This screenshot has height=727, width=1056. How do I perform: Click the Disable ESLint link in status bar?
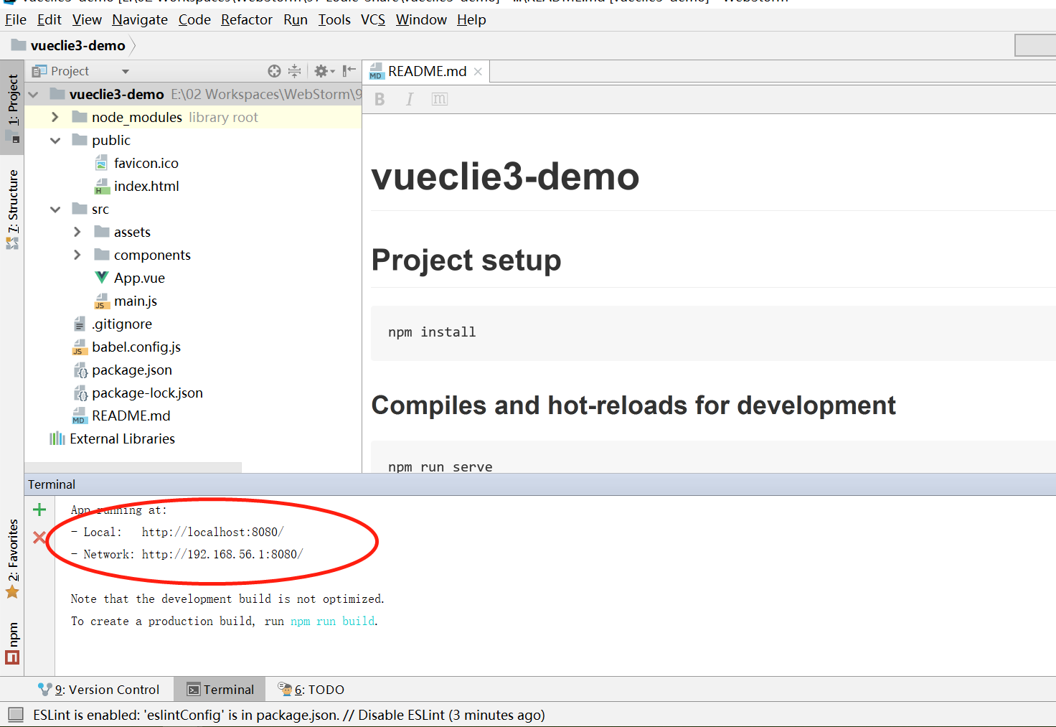pos(402,715)
